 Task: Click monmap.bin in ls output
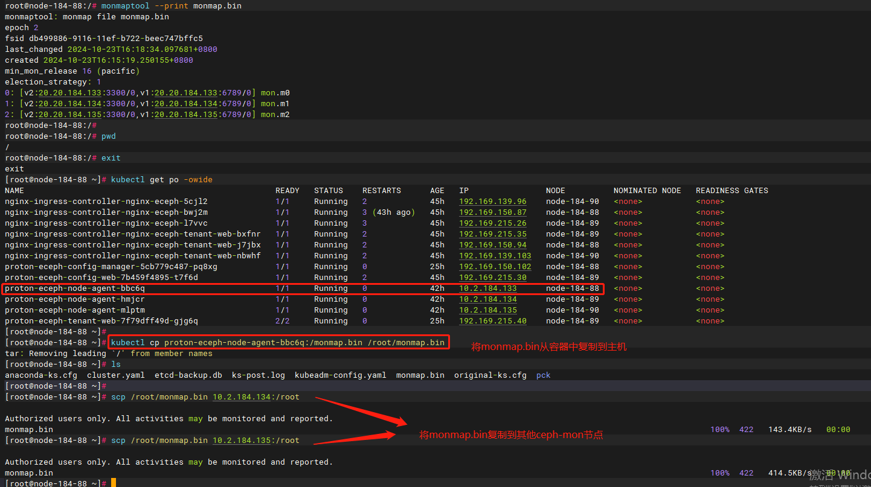(420, 375)
